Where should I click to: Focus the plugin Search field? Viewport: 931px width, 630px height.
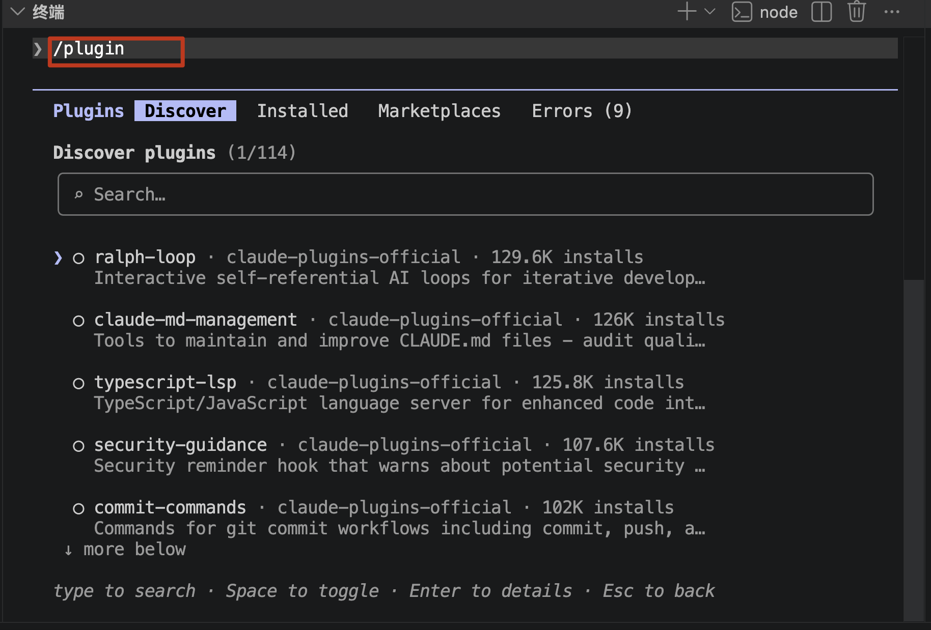[x=465, y=194]
